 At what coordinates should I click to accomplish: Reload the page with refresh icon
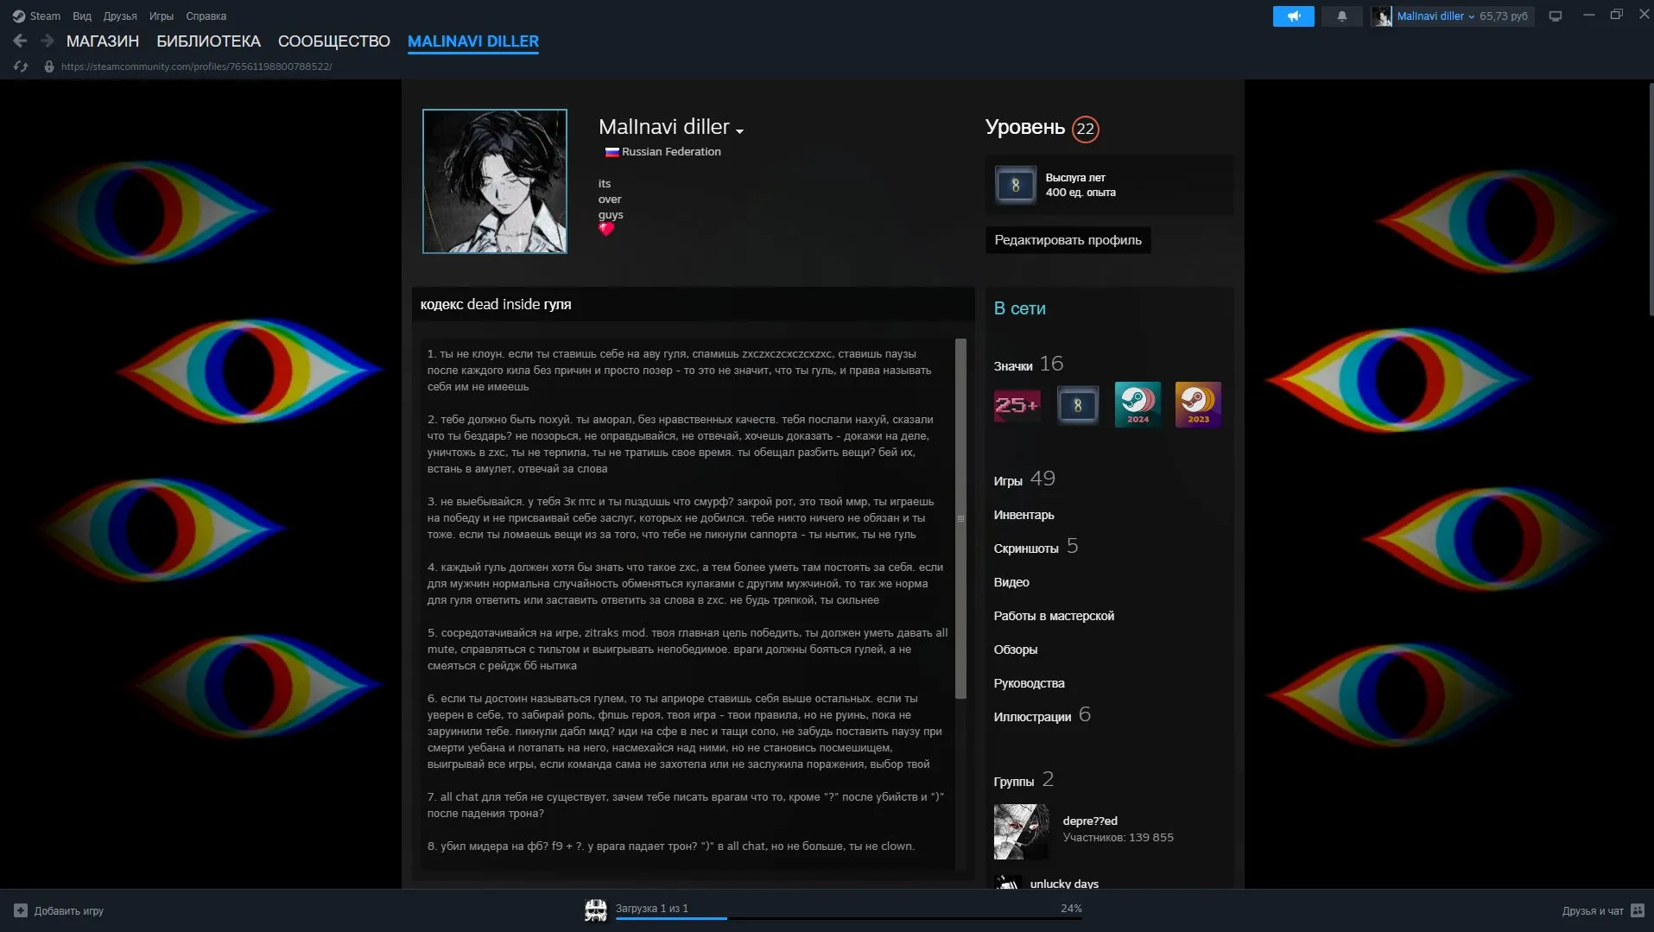coord(21,67)
